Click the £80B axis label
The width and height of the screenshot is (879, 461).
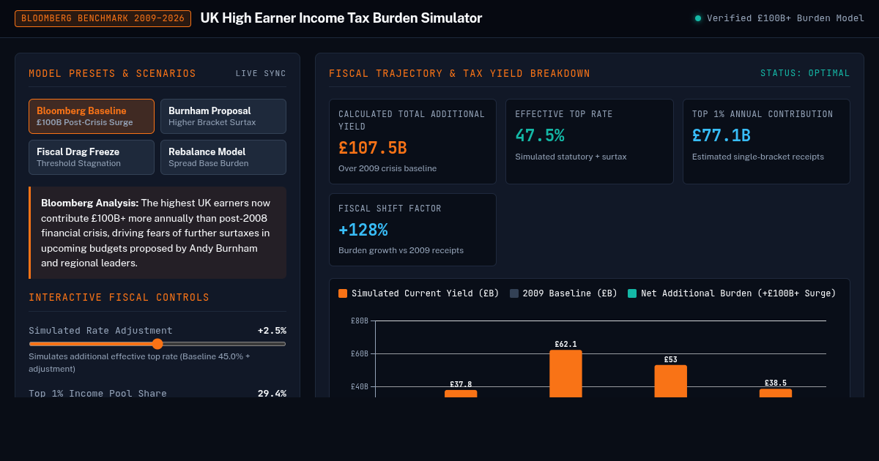(360, 321)
